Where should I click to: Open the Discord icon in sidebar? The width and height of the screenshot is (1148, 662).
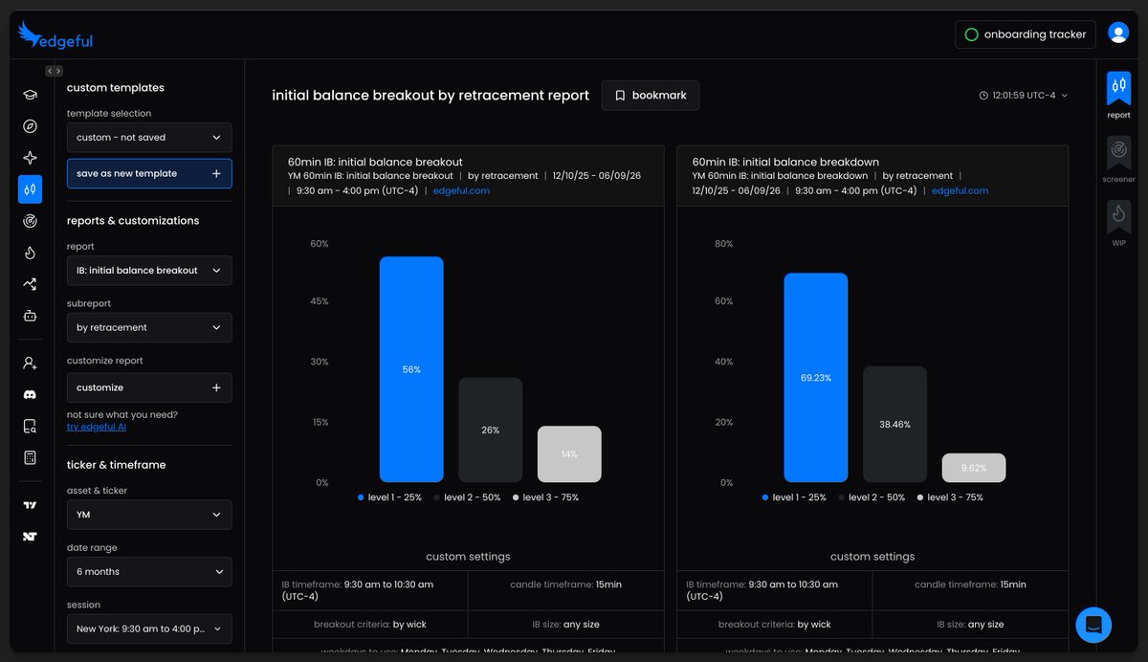pos(30,394)
